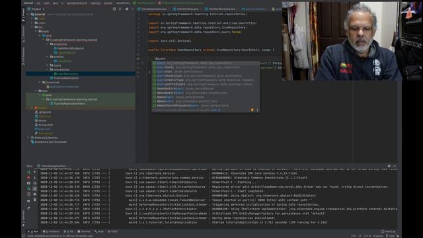
Task: Collapse the endpoints package
Action: (x=48, y=44)
